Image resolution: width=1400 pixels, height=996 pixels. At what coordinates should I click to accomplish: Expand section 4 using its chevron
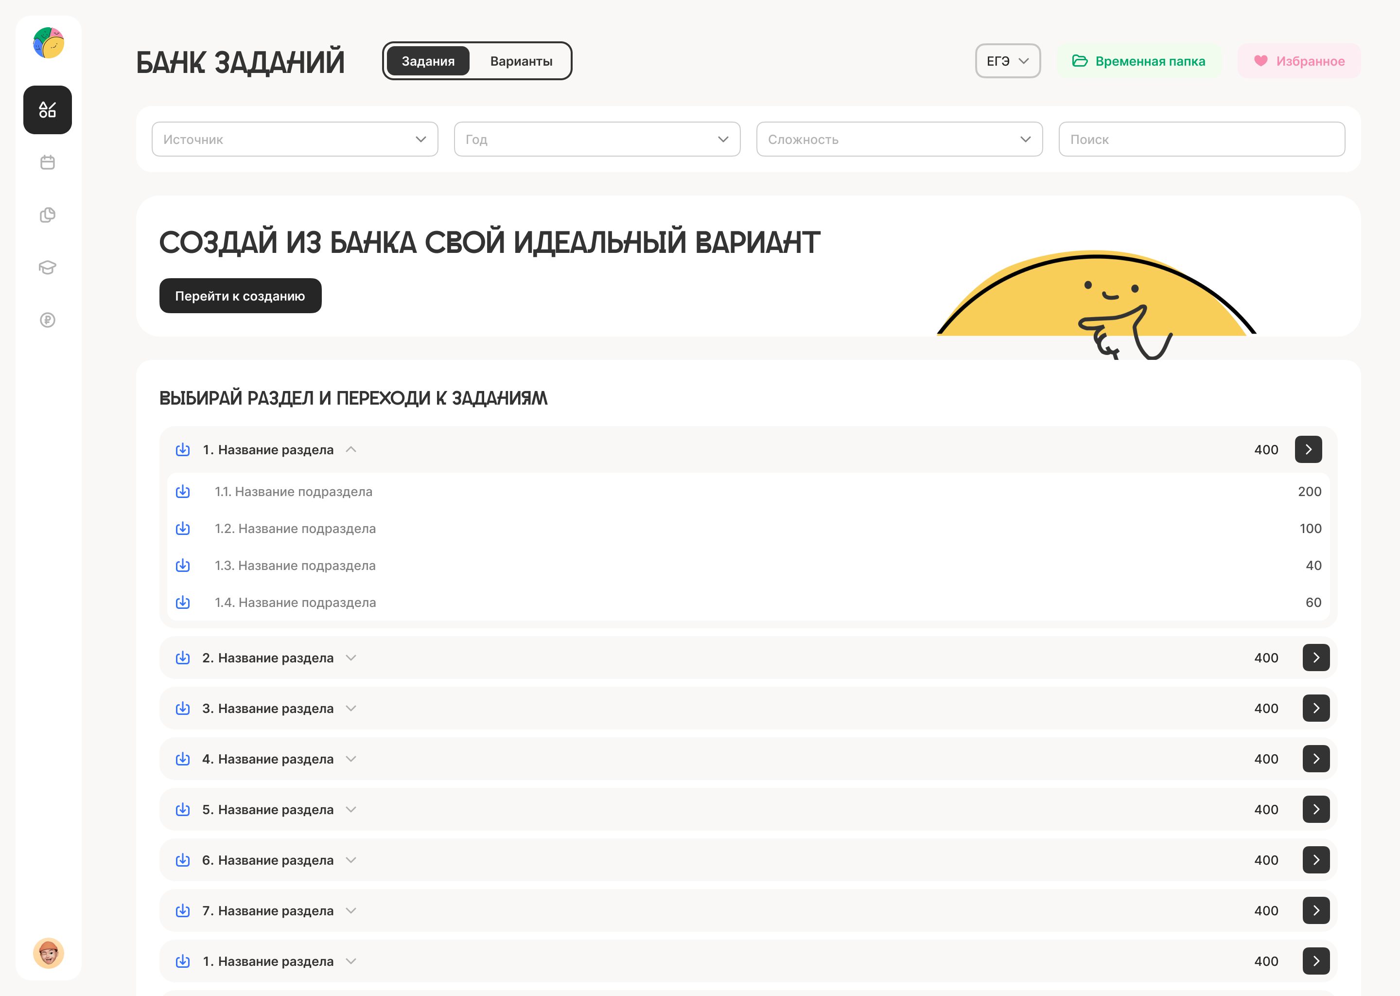(x=350, y=759)
